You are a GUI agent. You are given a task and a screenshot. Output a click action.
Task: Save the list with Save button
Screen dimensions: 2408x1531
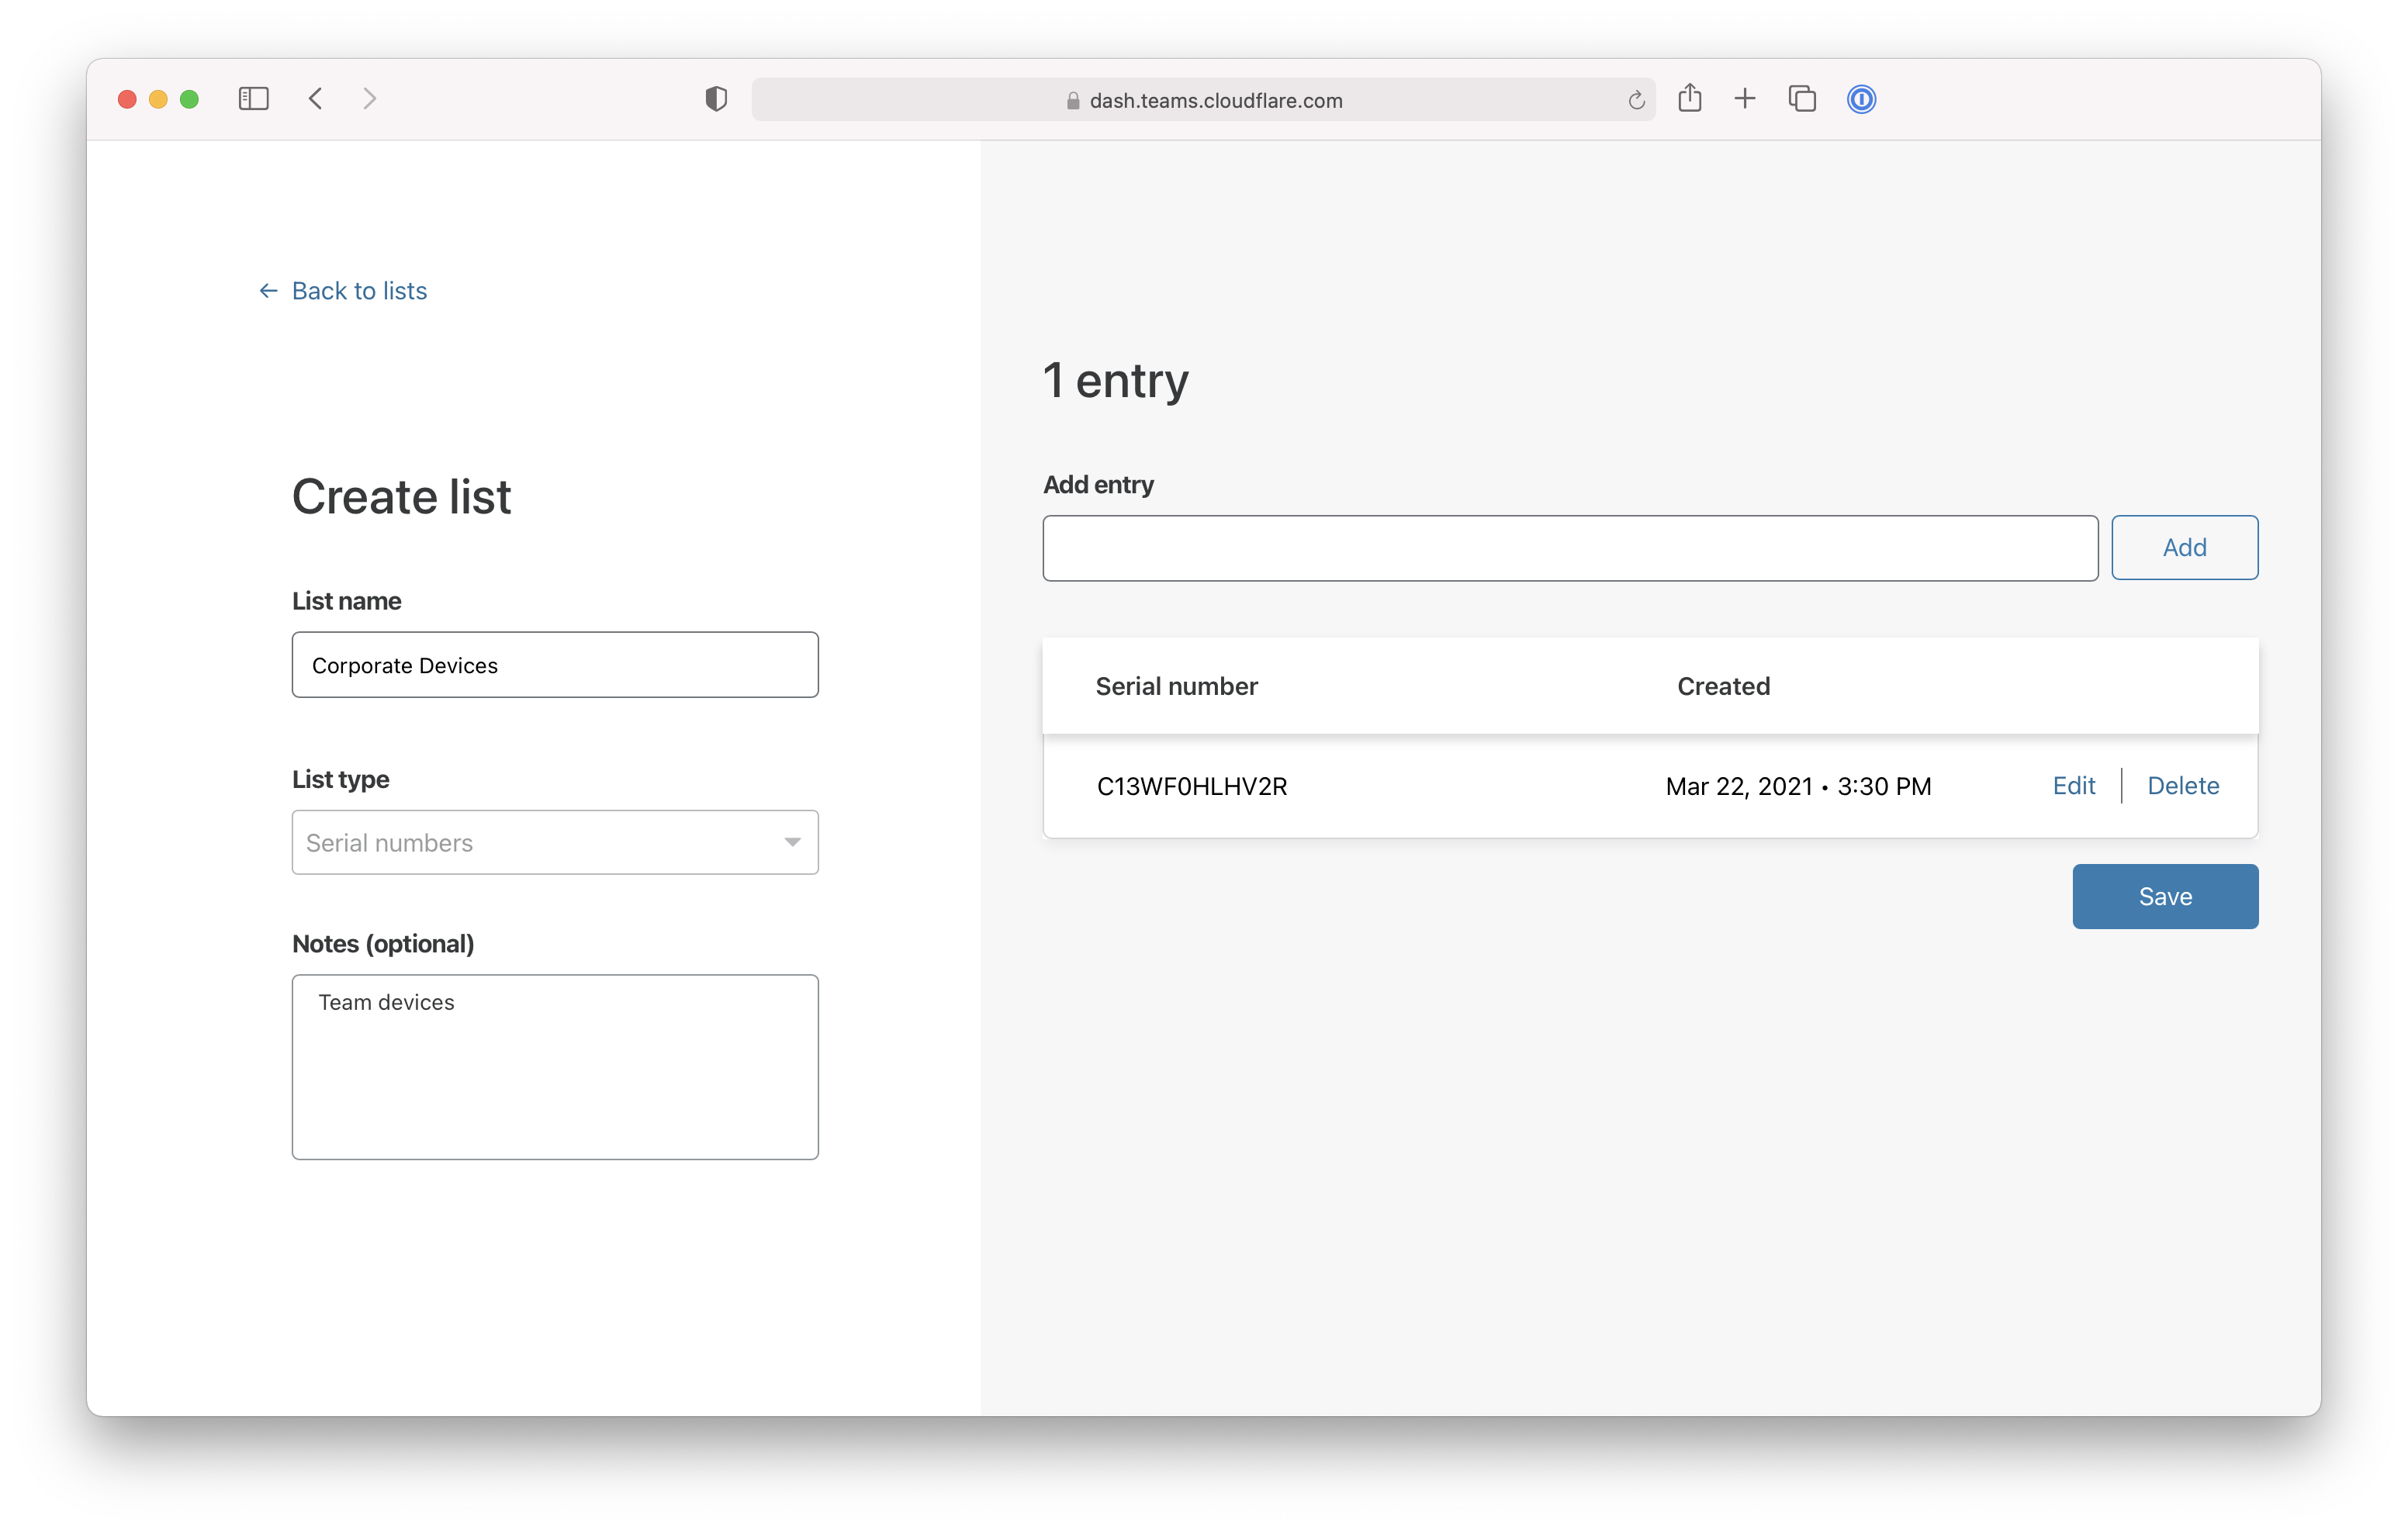click(2164, 896)
